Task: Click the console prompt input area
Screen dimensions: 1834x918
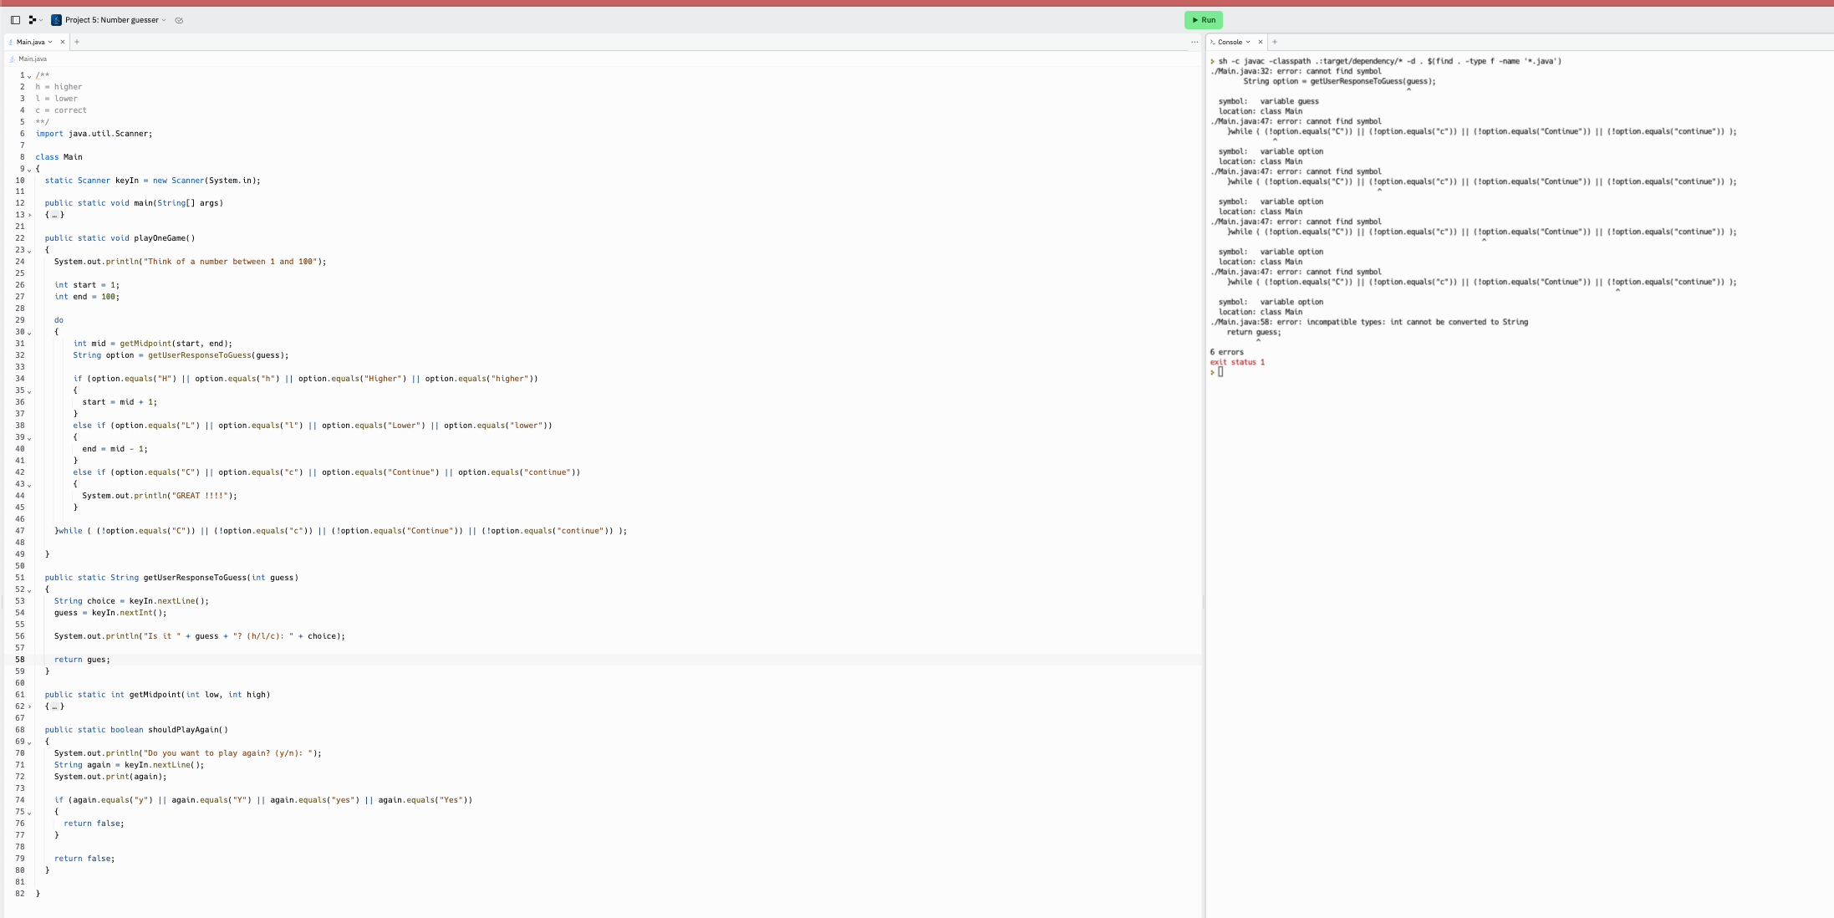Action: point(1223,373)
